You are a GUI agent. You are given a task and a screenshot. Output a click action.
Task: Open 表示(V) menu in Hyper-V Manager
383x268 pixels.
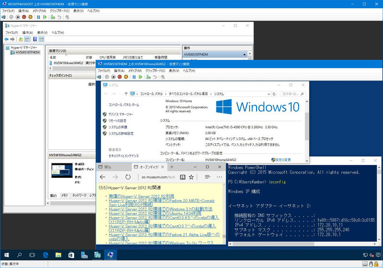[42, 33]
